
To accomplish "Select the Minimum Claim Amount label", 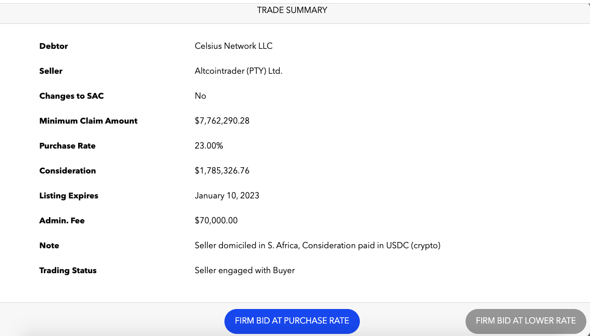I will 88,120.
